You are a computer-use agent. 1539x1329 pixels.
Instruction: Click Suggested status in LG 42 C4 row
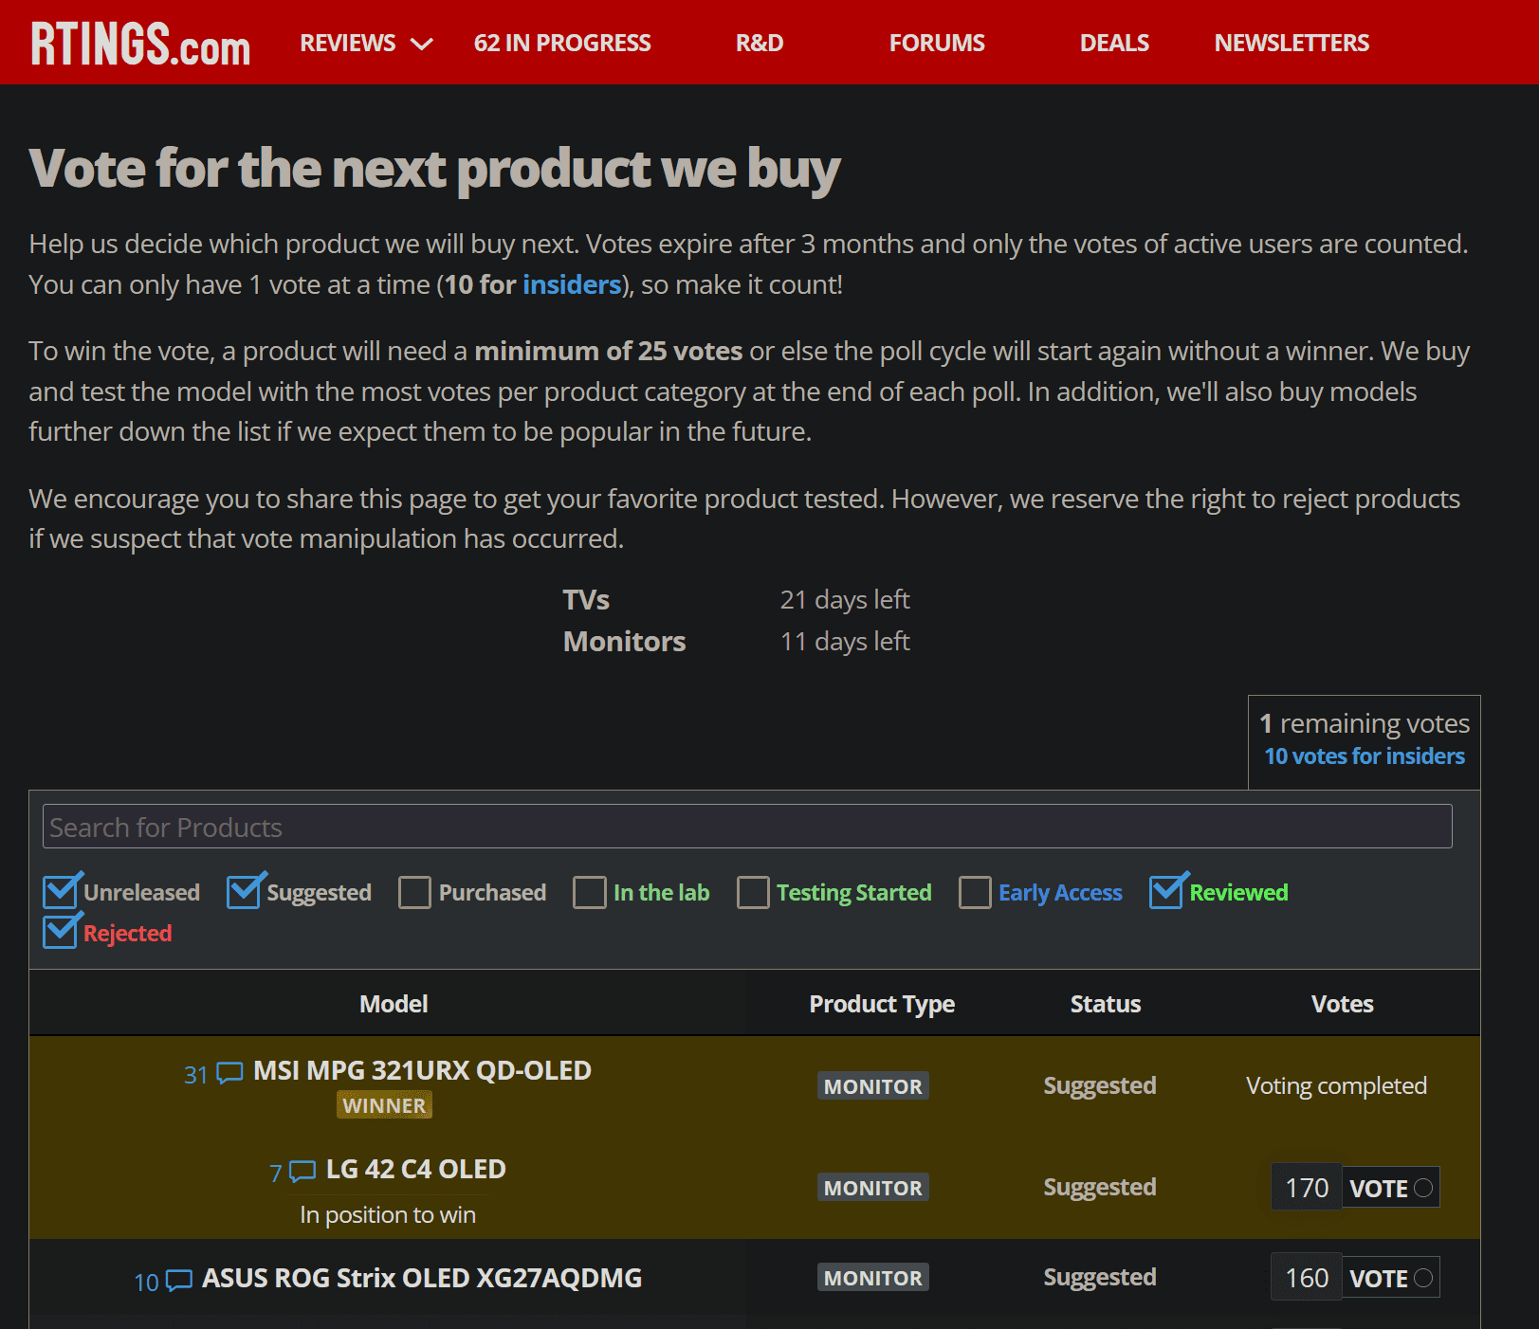[1100, 1188]
